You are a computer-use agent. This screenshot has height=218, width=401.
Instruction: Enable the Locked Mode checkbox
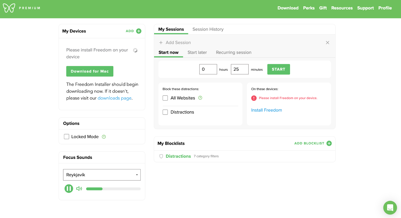point(66,137)
